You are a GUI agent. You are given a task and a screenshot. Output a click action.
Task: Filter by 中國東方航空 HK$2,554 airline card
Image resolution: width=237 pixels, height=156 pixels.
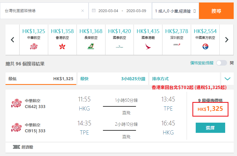205,40
